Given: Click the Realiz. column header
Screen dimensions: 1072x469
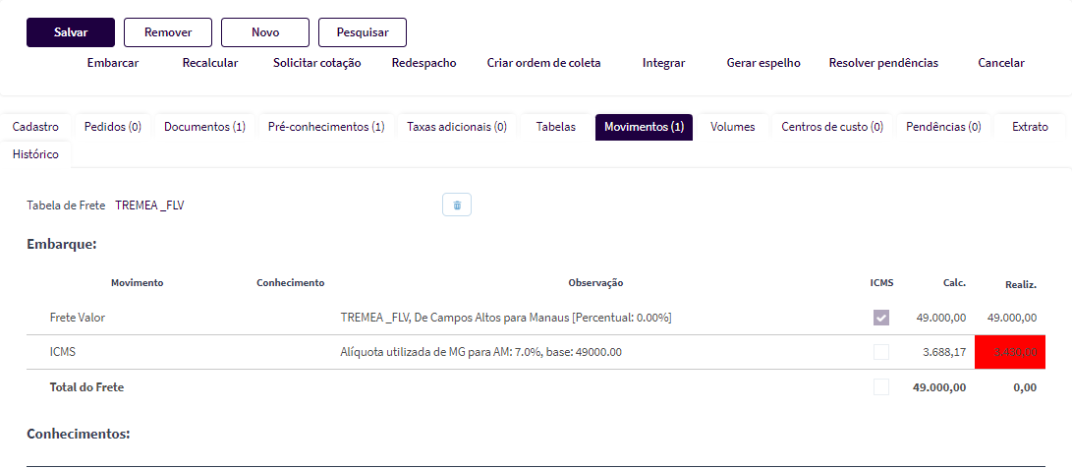Looking at the screenshot, I should point(1021,284).
